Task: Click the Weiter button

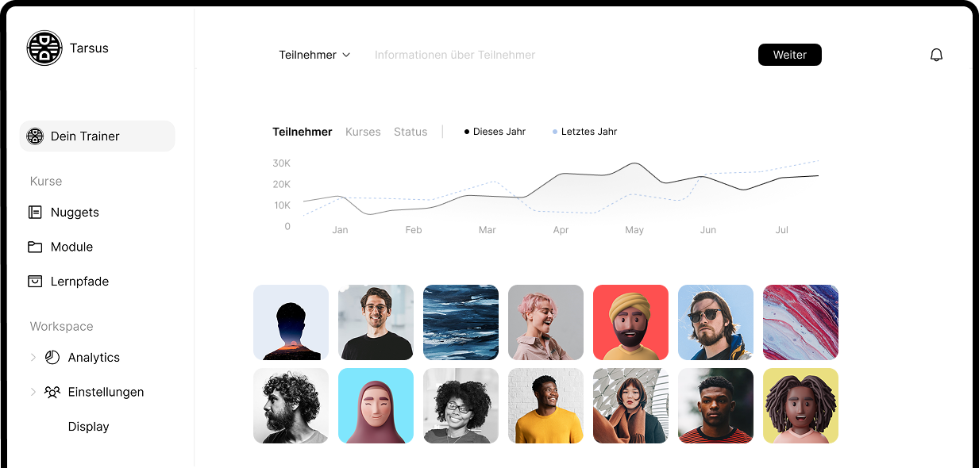Action: [x=790, y=55]
